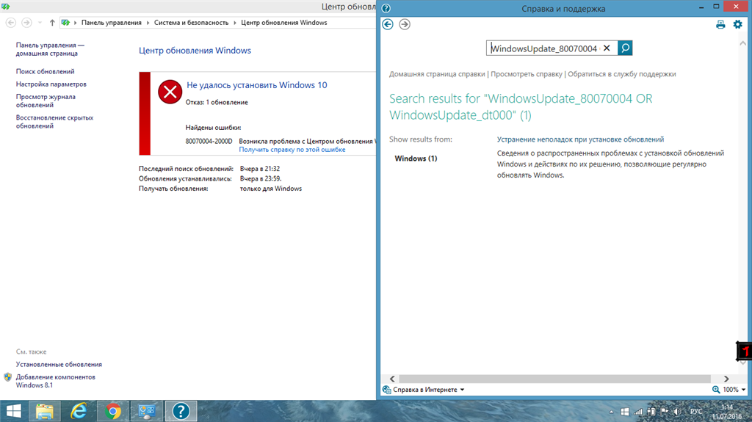Image resolution: width=752 pixels, height=422 pixels.
Task: Click the Help window title-bar question icon
Action: click(x=386, y=8)
